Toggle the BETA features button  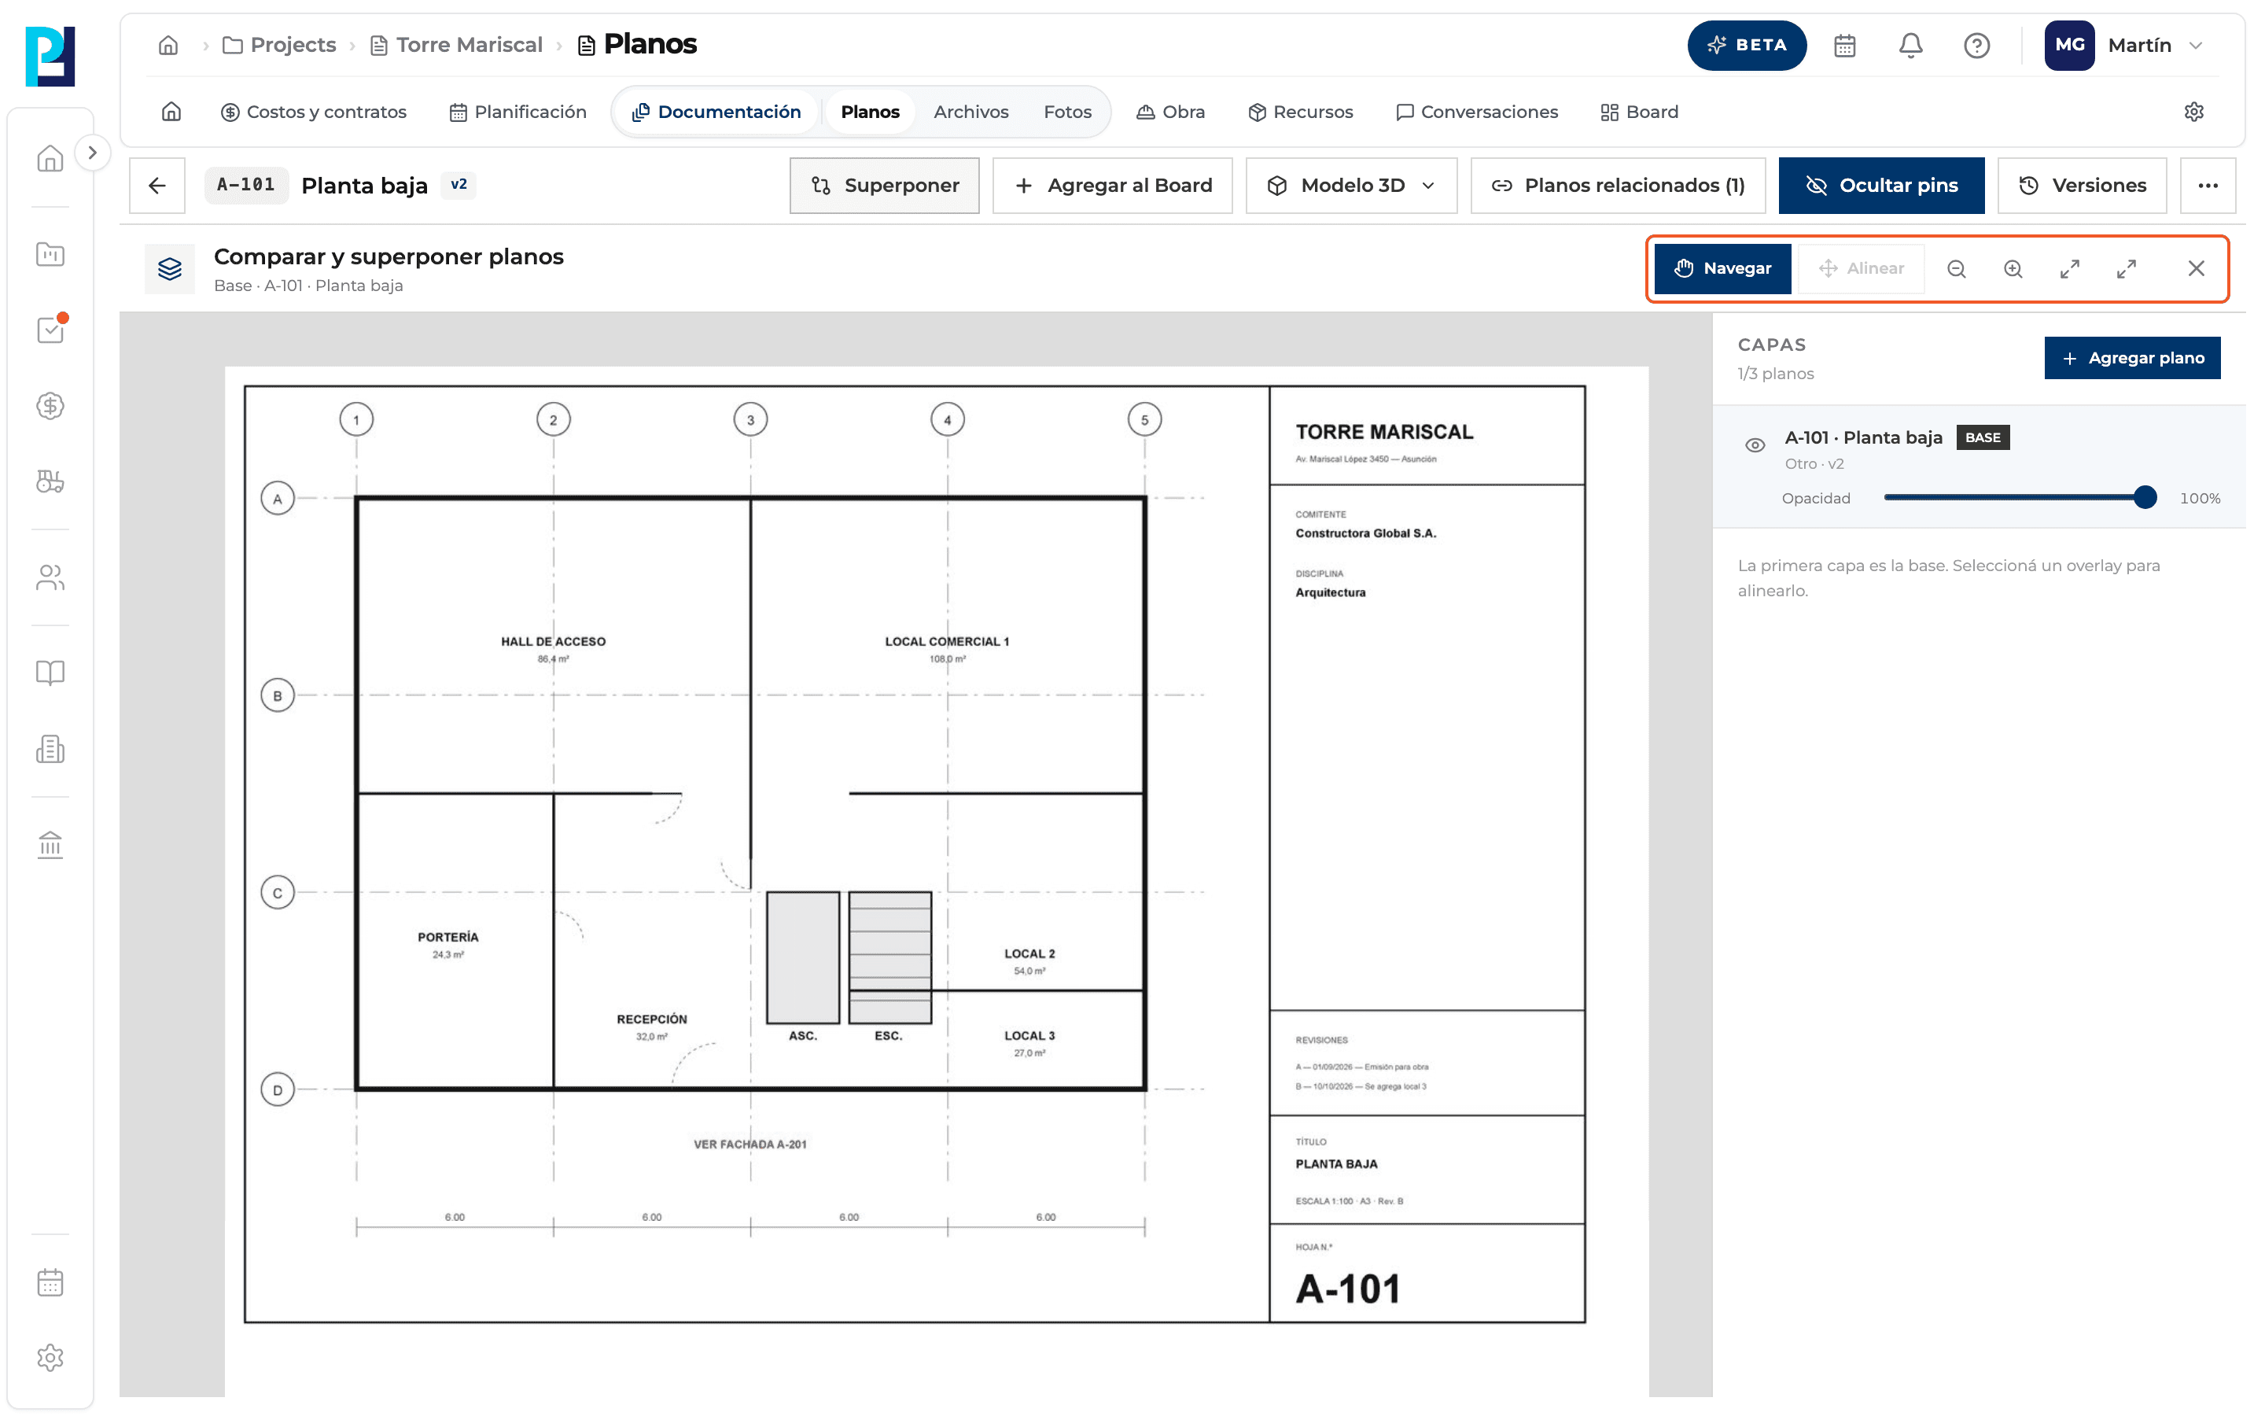coord(1747,45)
